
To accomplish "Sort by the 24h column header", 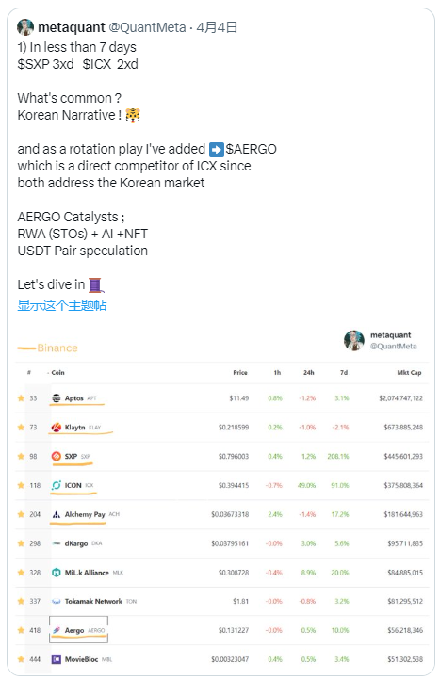I will click(x=308, y=373).
